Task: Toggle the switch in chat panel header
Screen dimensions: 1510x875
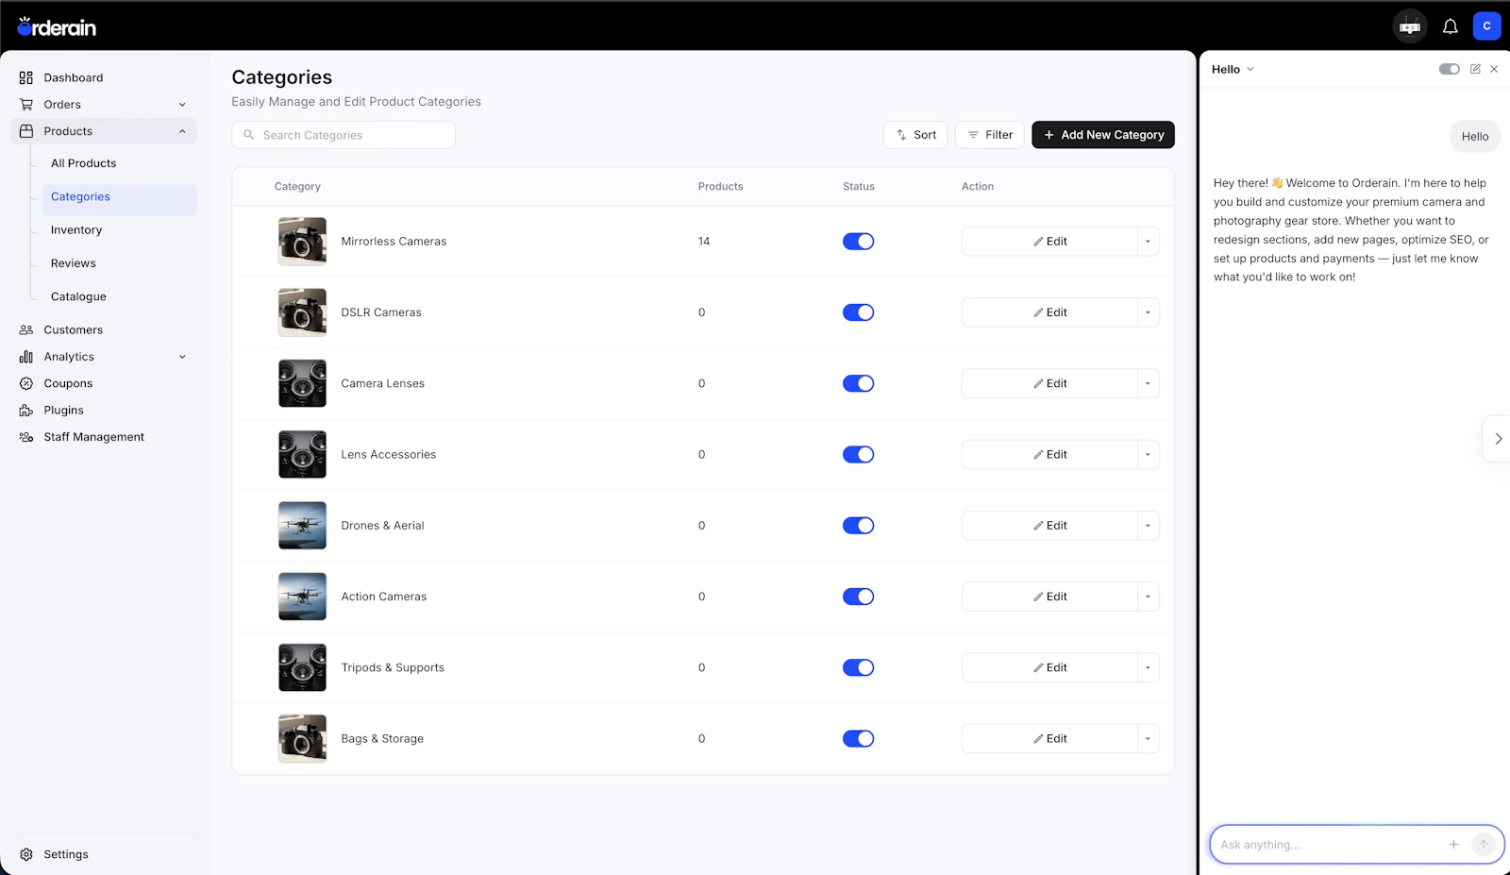Action: (x=1449, y=69)
